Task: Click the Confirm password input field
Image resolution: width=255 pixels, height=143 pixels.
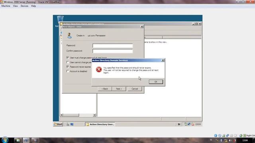Action: (x=112, y=51)
